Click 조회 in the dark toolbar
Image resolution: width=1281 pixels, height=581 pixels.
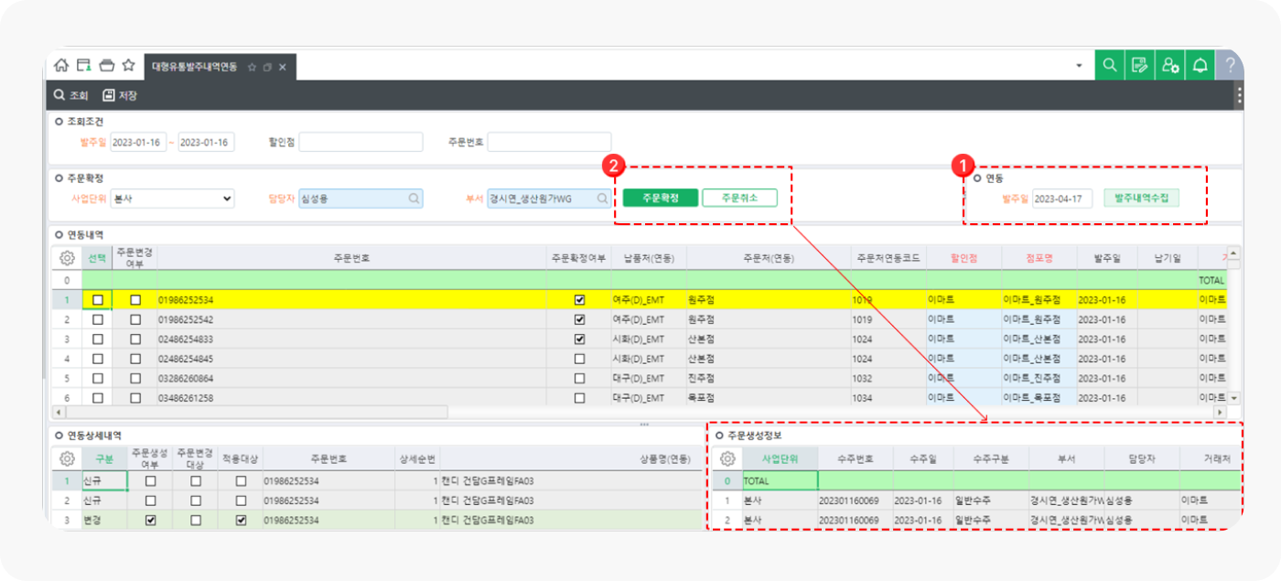click(x=71, y=95)
